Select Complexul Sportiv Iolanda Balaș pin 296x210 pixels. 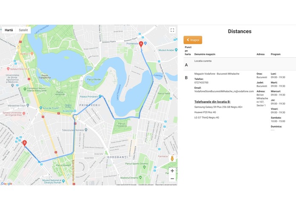(x=25, y=89)
